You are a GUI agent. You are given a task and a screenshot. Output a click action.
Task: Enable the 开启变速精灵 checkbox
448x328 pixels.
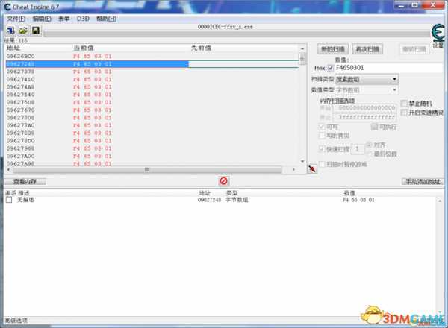tap(405, 113)
